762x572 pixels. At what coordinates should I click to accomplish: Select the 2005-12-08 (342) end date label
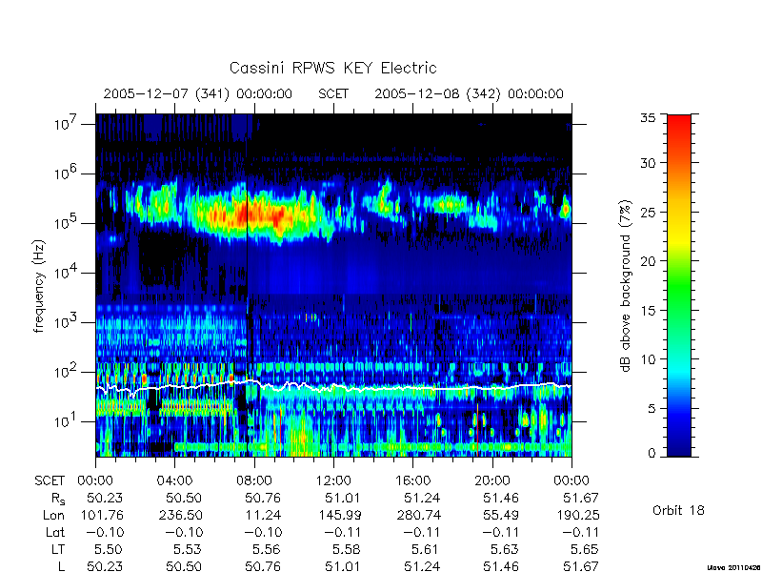click(469, 93)
